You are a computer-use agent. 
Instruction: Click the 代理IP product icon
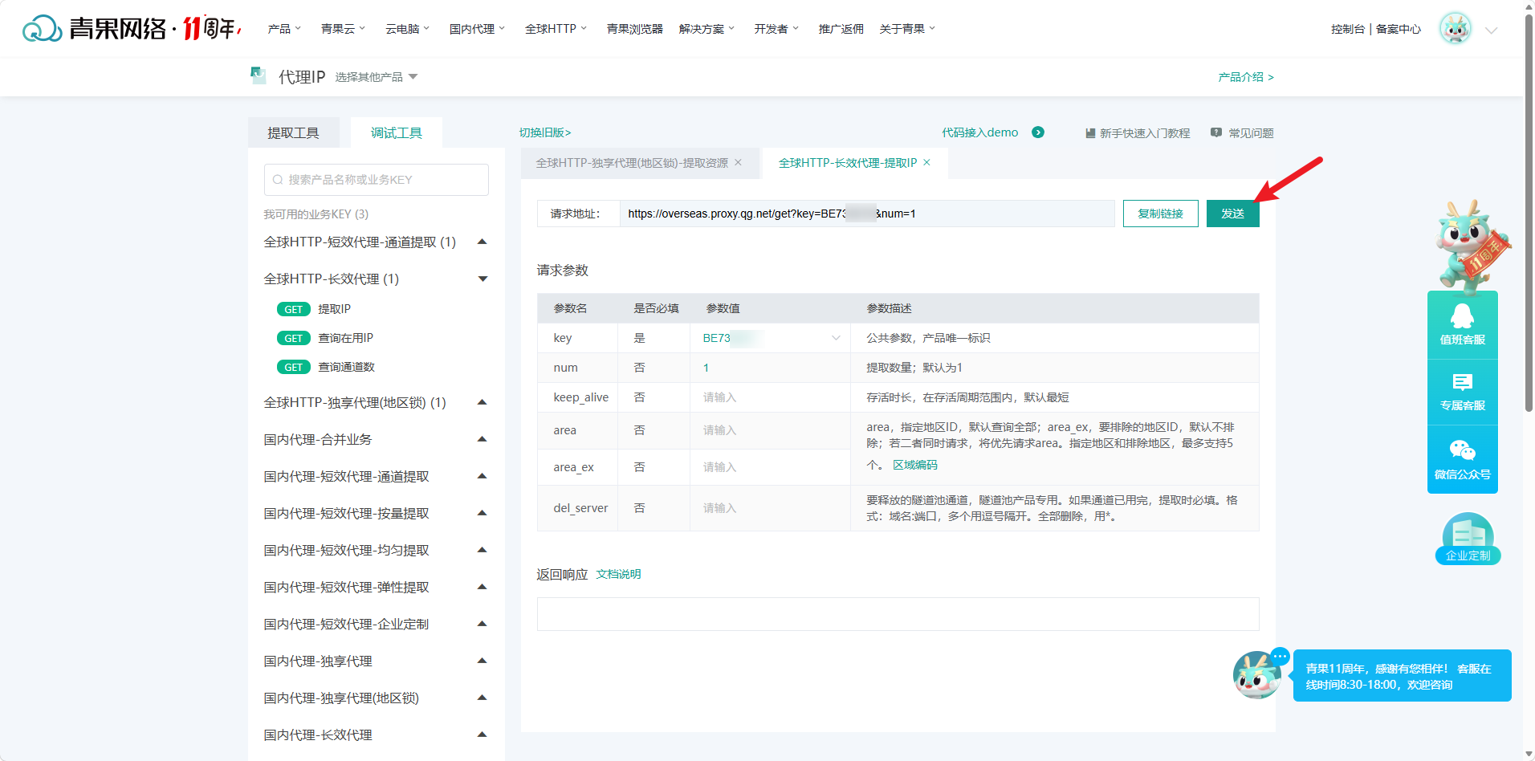click(x=259, y=75)
